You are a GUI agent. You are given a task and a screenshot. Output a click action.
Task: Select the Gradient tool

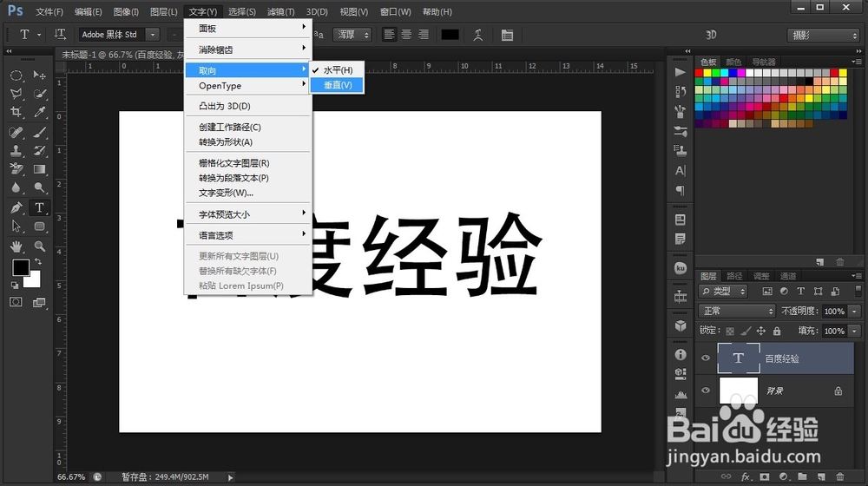tap(39, 169)
